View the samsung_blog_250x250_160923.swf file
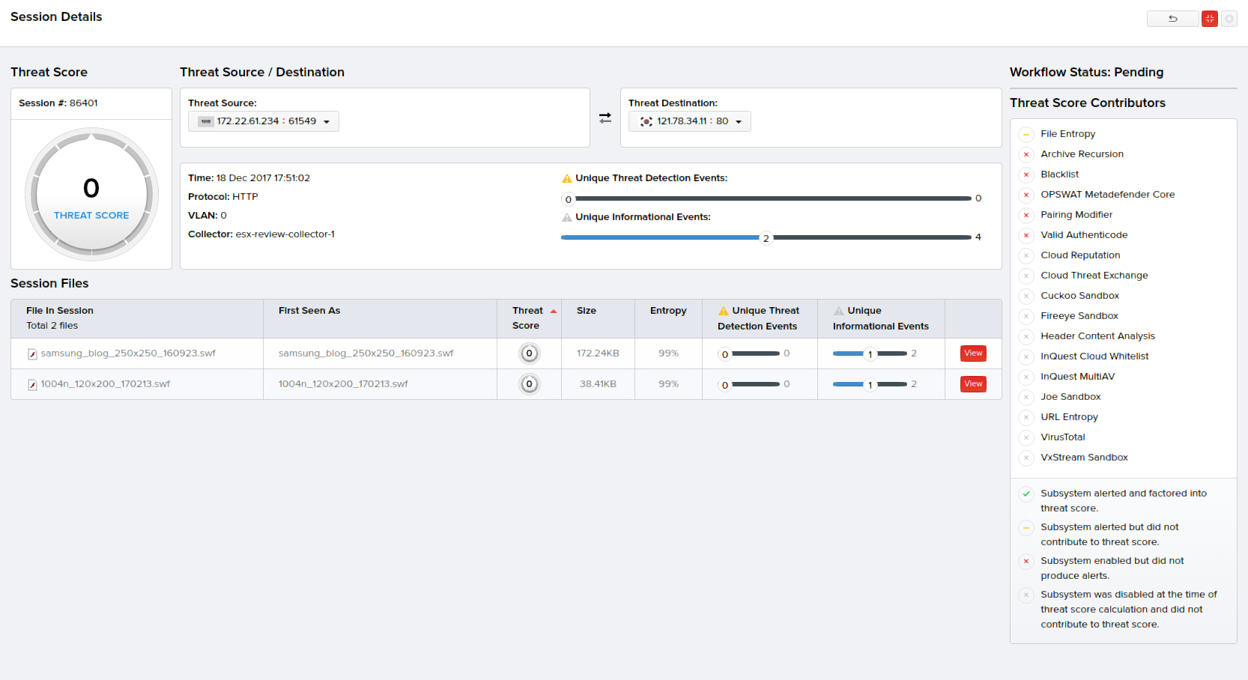Screen dimensions: 1248x680 tap(973, 353)
